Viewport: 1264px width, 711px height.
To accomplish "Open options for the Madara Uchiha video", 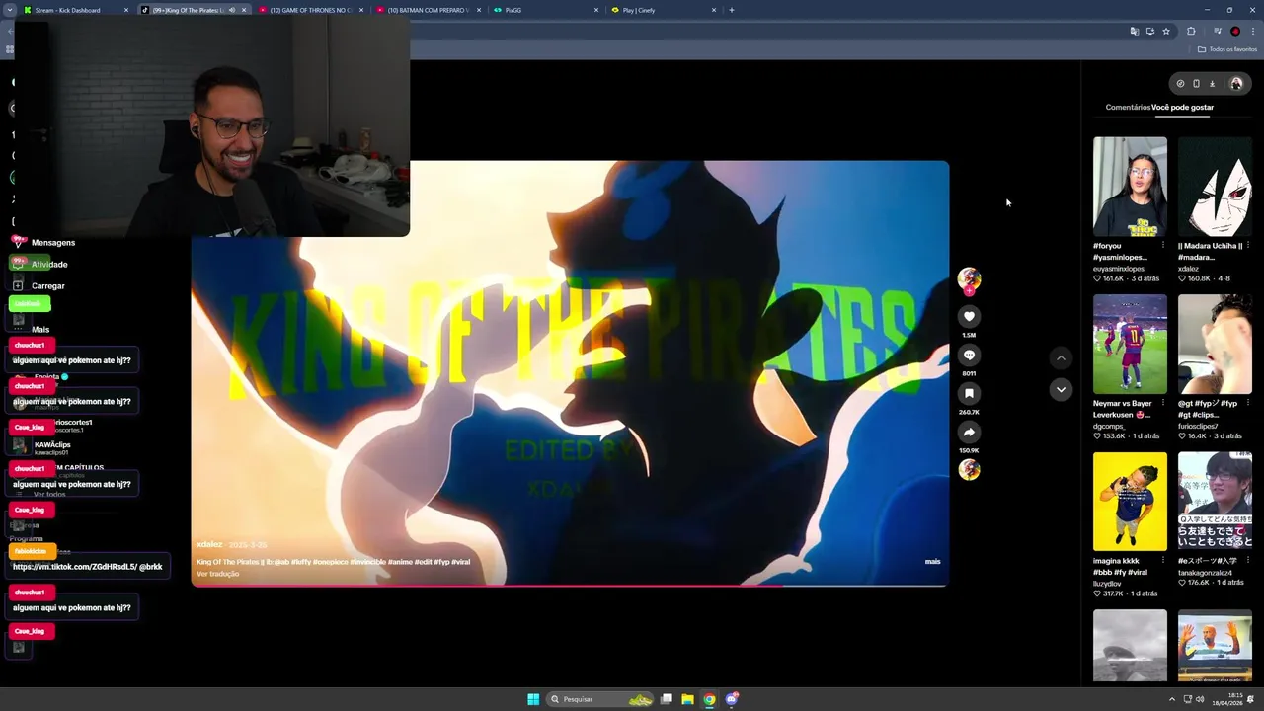I will coord(1247,245).
